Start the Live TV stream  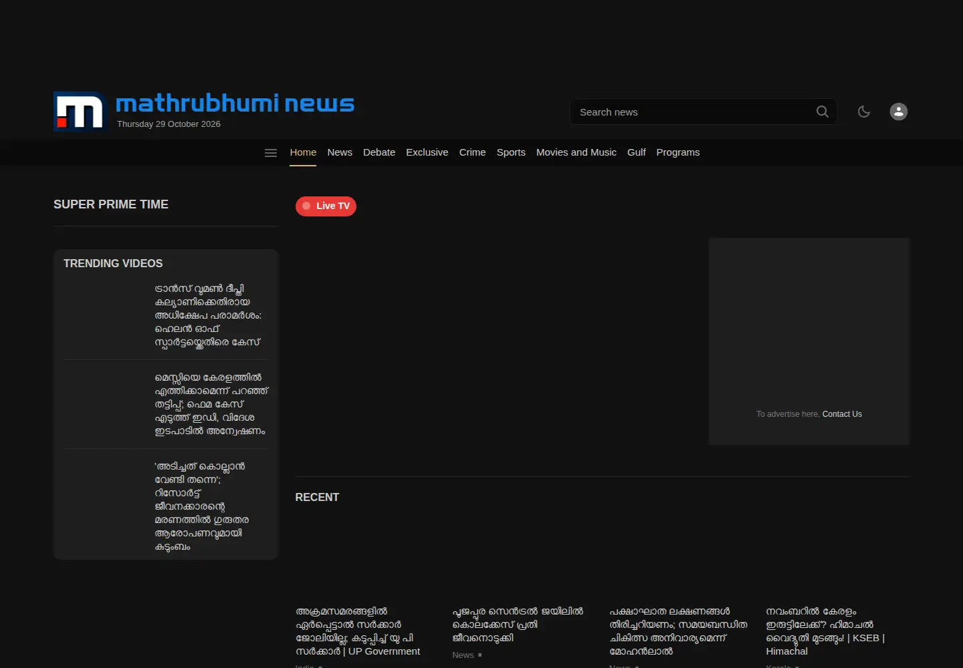[326, 206]
